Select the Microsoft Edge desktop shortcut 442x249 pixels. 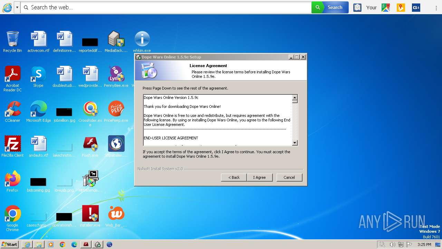(38, 112)
